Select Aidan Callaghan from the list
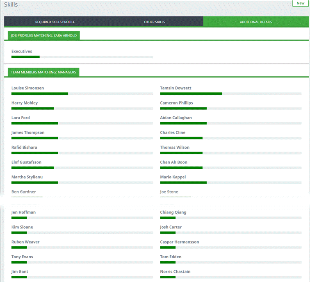The image size is (310, 282). coord(176,118)
